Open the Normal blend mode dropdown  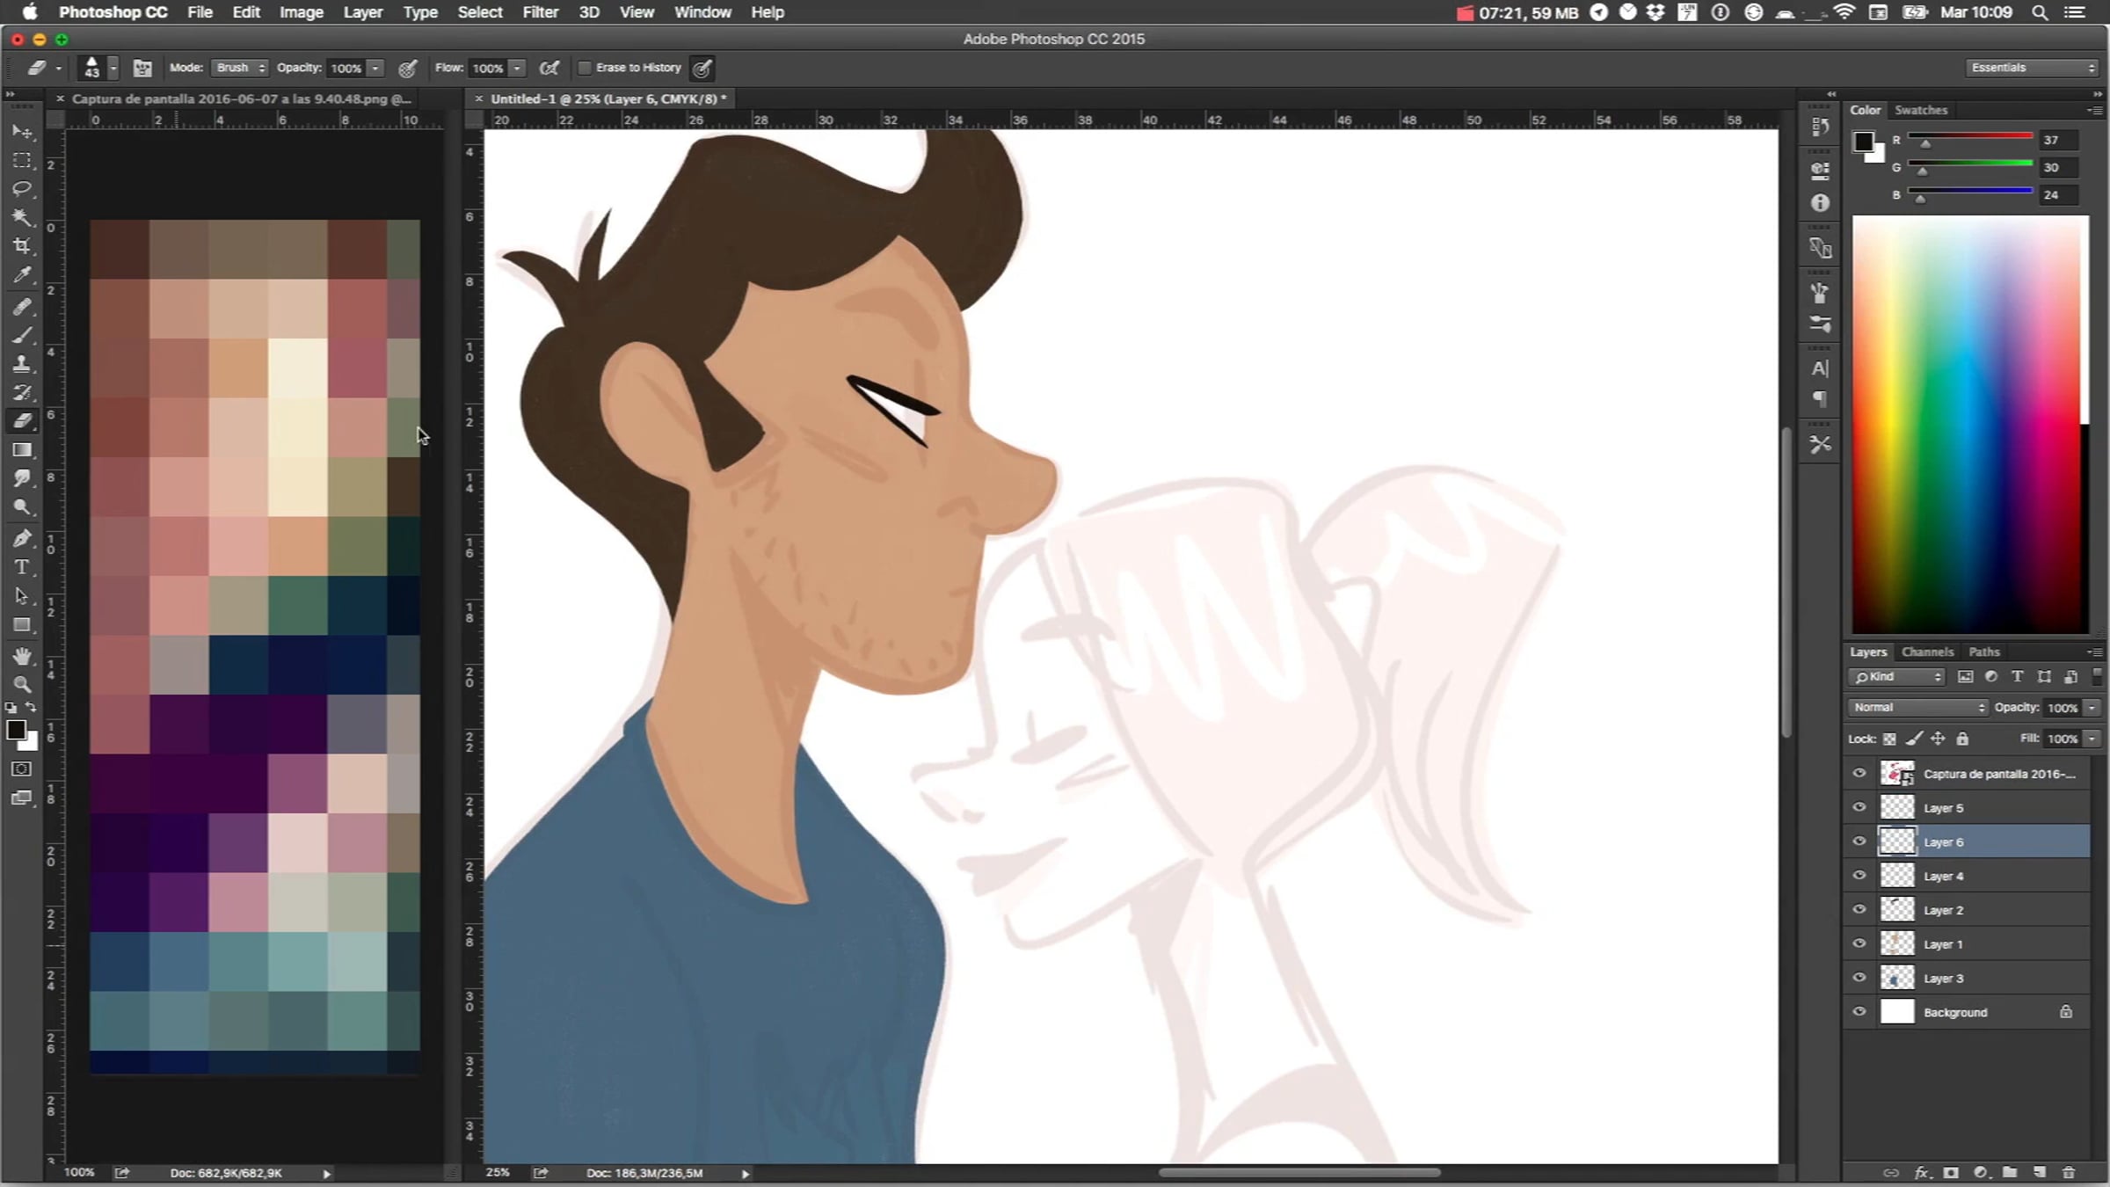tap(1917, 708)
